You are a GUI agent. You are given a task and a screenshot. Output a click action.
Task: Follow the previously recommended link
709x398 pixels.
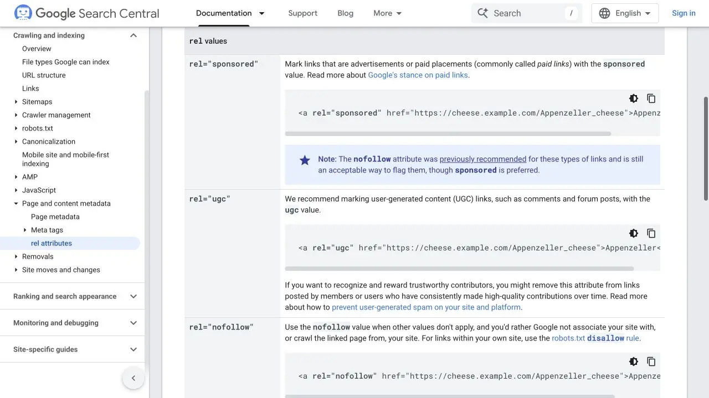483,159
